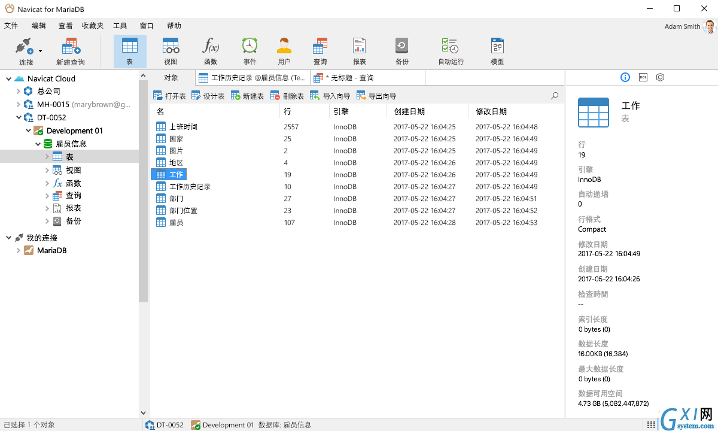Screen dimensions: 718x431
Task: Collapse the Development 01 node
Action: pyautogui.click(x=28, y=130)
